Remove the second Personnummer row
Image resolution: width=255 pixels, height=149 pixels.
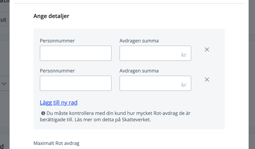coord(207,80)
